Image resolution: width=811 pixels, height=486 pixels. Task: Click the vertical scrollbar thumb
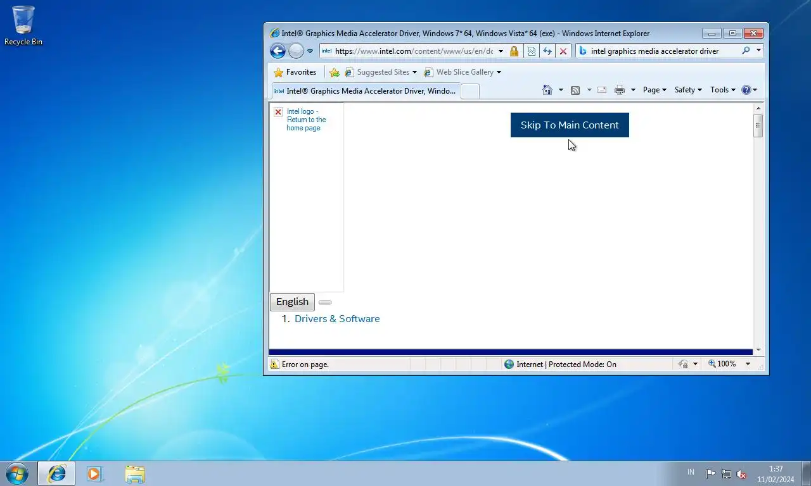click(x=758, y=125)
